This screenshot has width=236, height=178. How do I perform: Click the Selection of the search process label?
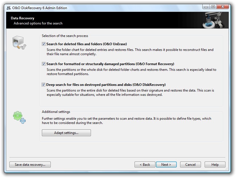pyautogui.click(x=65, y=36)
